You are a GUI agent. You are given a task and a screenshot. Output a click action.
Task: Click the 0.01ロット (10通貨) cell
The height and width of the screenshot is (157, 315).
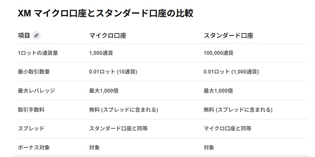113,72
